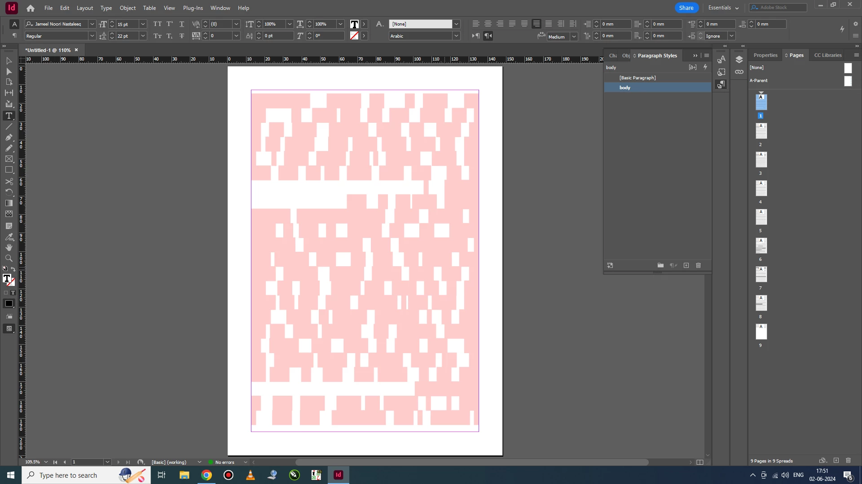Select the body paragraph style
This screenshot has width=862, height=484.
(625, 88)
